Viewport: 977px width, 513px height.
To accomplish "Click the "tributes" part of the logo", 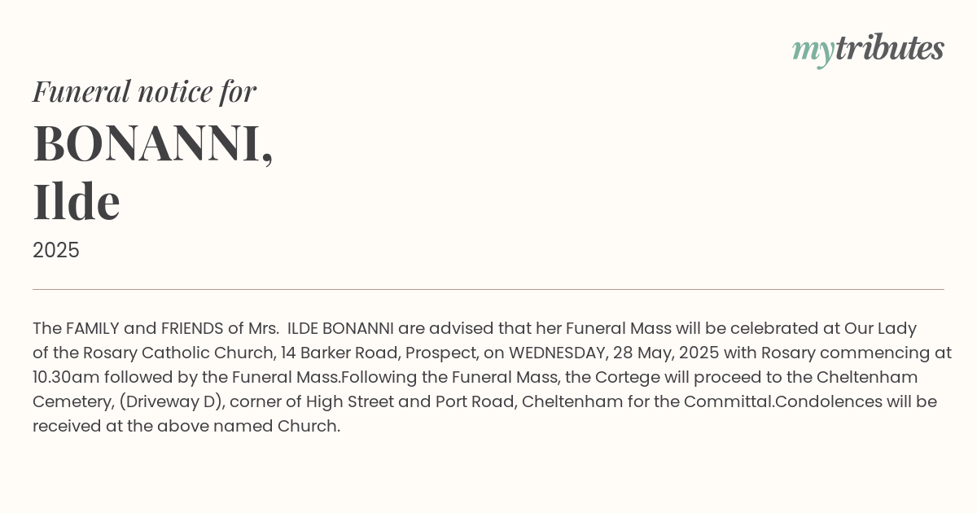I will pos(889,48).
